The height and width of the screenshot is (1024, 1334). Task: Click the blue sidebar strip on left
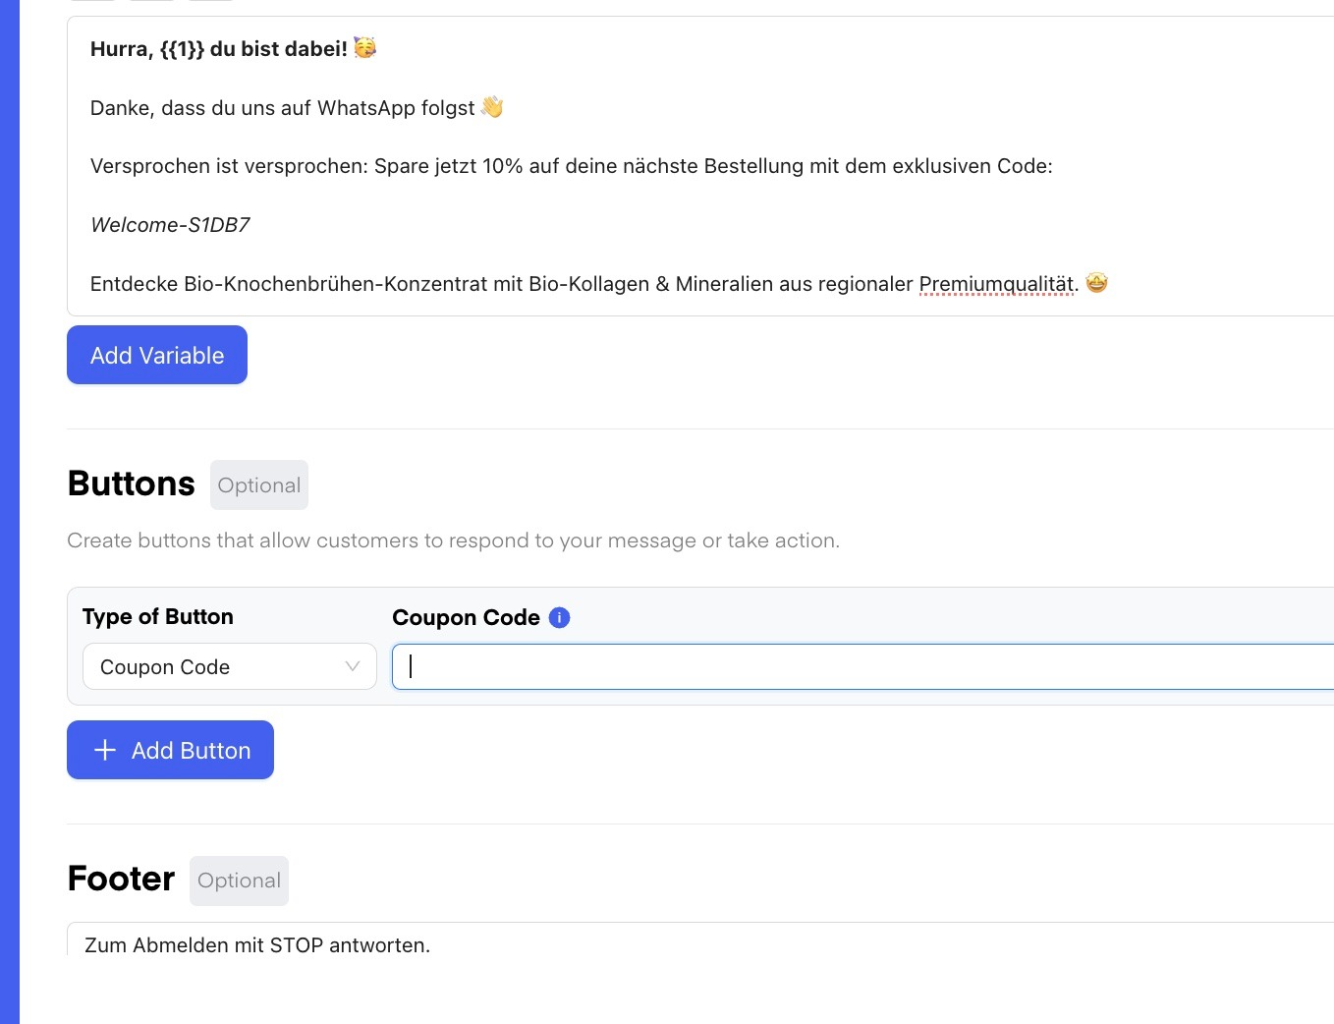point(10,511)
